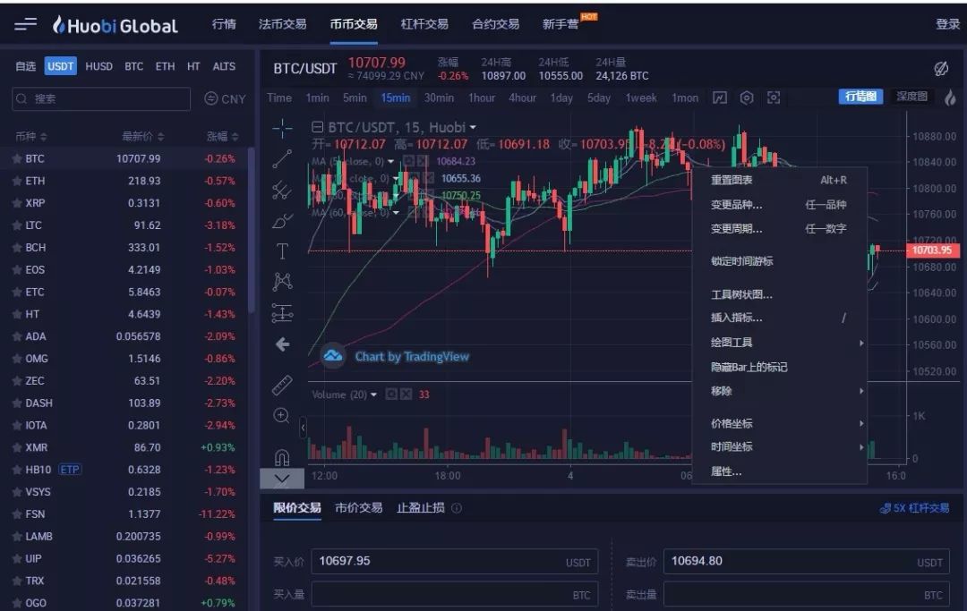Toggle favorite star for XMR row
This screenshot has height=611, width=967.
(17, 448)
